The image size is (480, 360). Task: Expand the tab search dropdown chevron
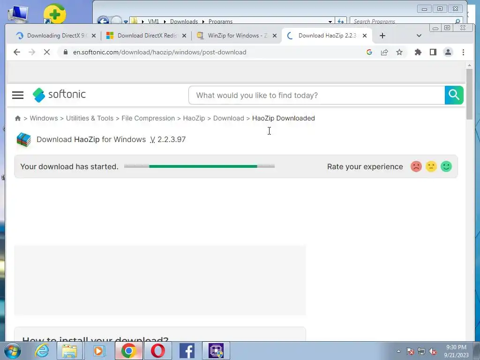coord(419,36)
